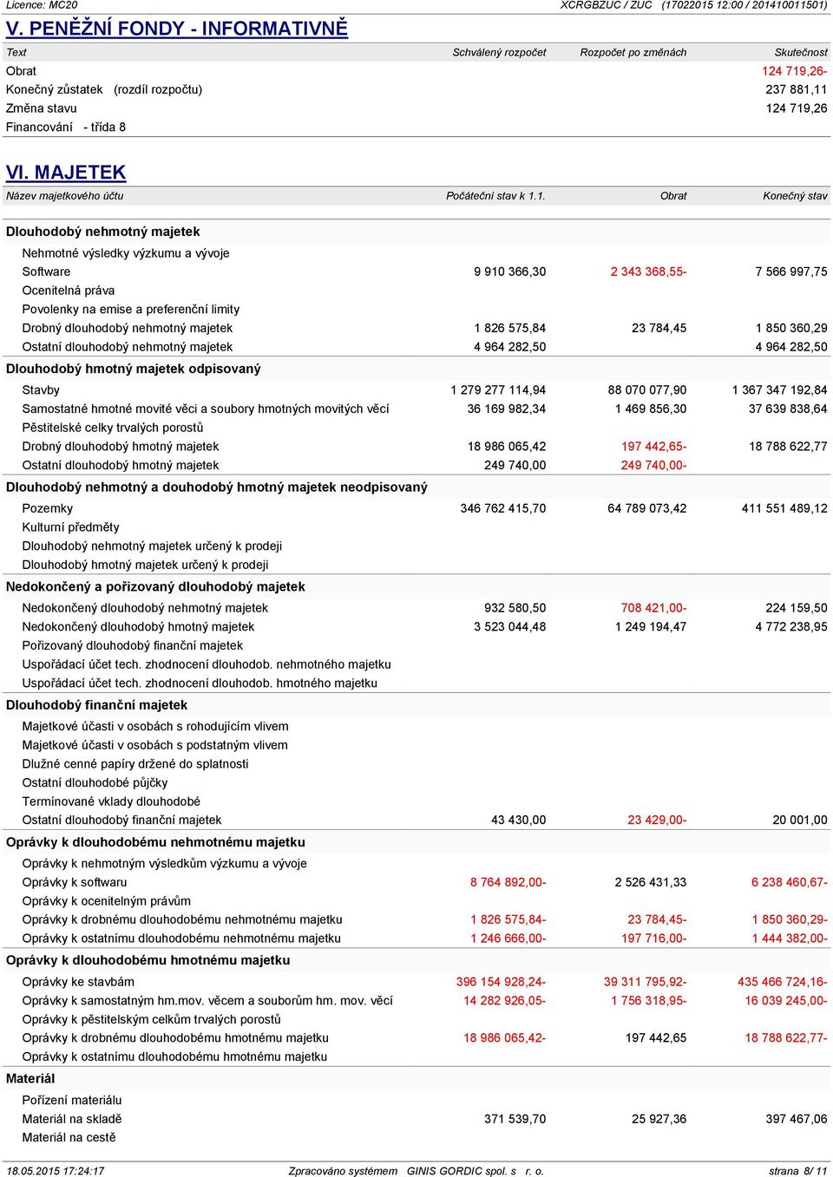
Task: Select the value 1 444 382,00-
Action: 790,938
